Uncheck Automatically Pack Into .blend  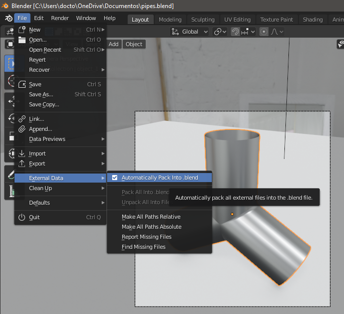(x=115, y=178)
